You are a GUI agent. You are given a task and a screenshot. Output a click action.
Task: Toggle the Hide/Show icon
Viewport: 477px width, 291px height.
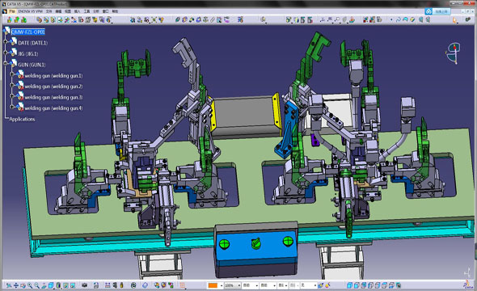coord(65,285)
